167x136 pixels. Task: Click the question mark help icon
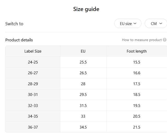pos(164,40)
